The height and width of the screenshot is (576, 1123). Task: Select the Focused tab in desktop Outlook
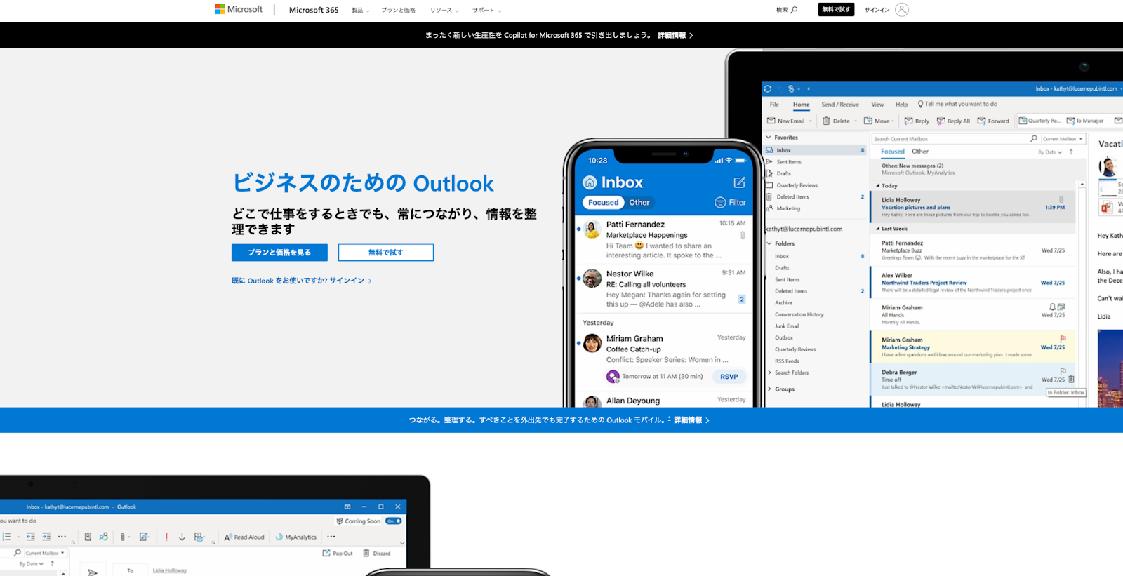point(893,152)
